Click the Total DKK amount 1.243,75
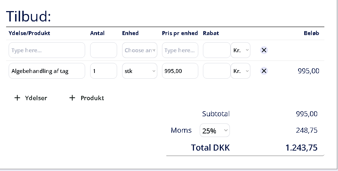Image resolution: width=338 pixels, height=171 pixels. tap(301, 148)
